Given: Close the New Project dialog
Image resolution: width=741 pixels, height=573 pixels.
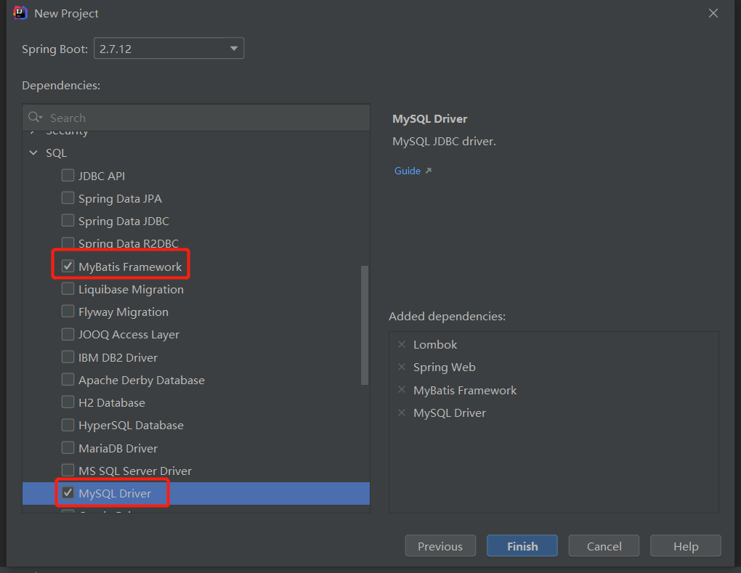Looking at the screenshot, I should point(713,13).
